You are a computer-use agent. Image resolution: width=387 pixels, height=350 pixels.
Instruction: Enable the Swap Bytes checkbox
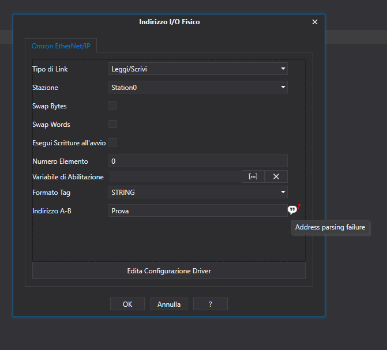point(112,106)
